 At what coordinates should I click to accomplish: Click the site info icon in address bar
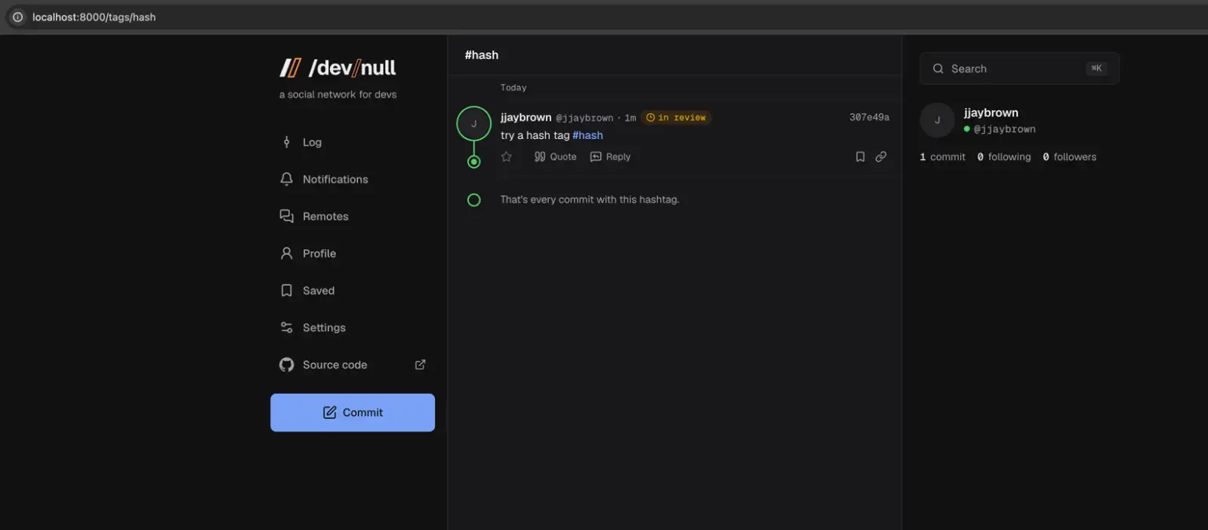pos(17,17)
